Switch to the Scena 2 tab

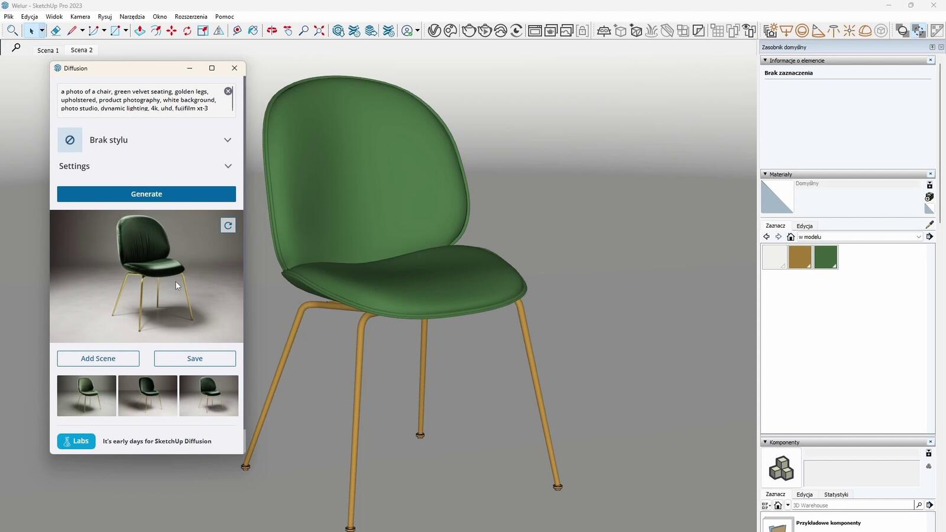(x=82, y=50)
